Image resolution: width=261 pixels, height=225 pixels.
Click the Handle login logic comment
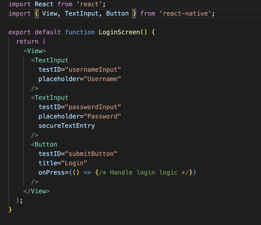click(144, 173)
